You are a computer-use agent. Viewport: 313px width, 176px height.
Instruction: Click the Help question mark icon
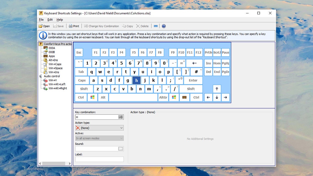coord(164,26)
